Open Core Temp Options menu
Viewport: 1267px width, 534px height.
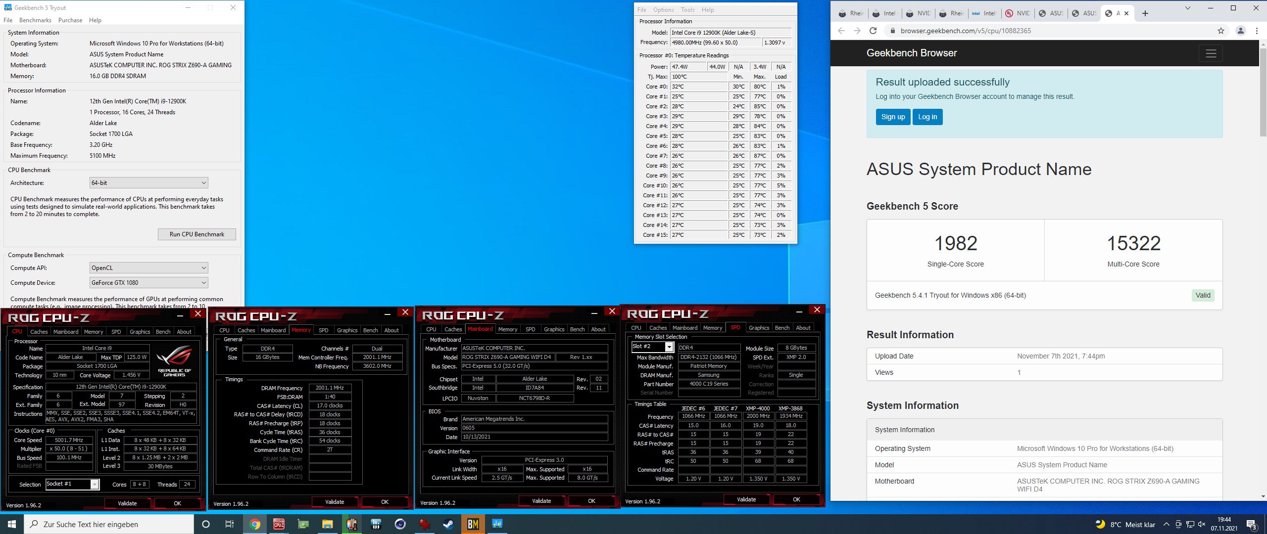pos(663,10)
